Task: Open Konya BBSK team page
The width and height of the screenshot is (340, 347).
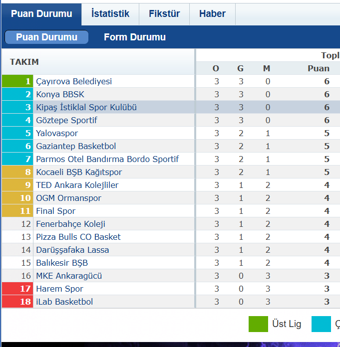Action: pyautogui.click(x=60, y=94)
